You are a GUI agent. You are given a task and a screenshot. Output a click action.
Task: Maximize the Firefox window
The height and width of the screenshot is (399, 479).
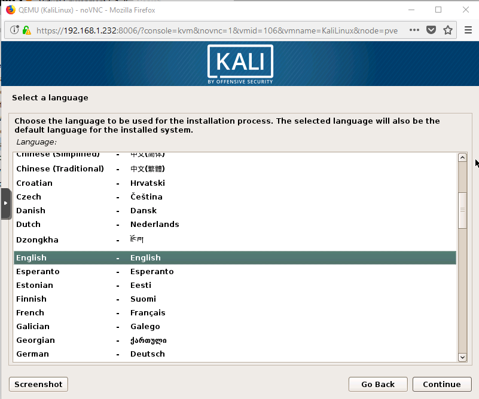click(438, 10)
